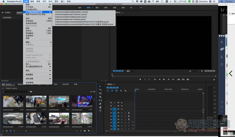
Task: Open /Users/rocky/Movies/Bluewater_1.prproj recent project
Action: tap(71, 12)
